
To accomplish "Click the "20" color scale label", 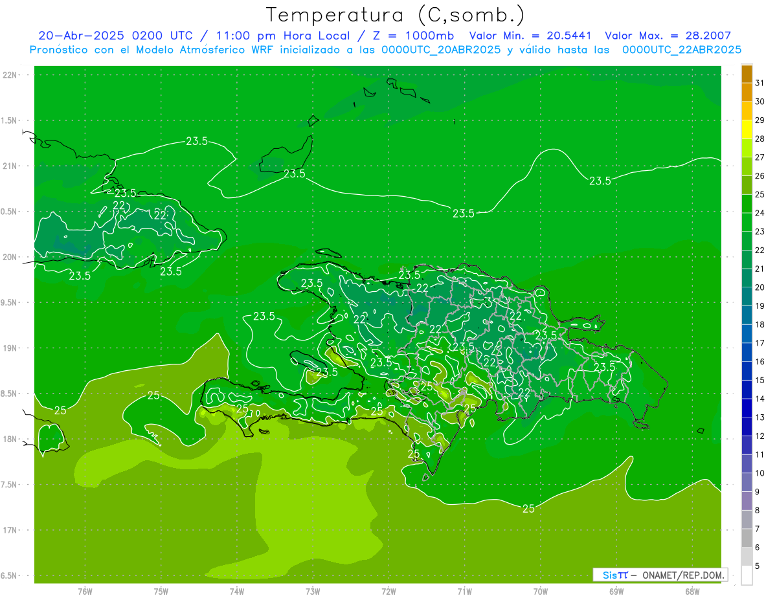I will [760, 287].
